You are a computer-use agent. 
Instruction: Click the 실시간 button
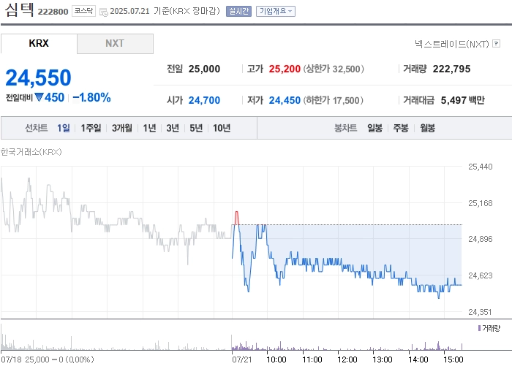(238, 11)
